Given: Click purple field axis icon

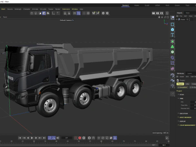Looking at the screenshot, I should tap(172, 63).
